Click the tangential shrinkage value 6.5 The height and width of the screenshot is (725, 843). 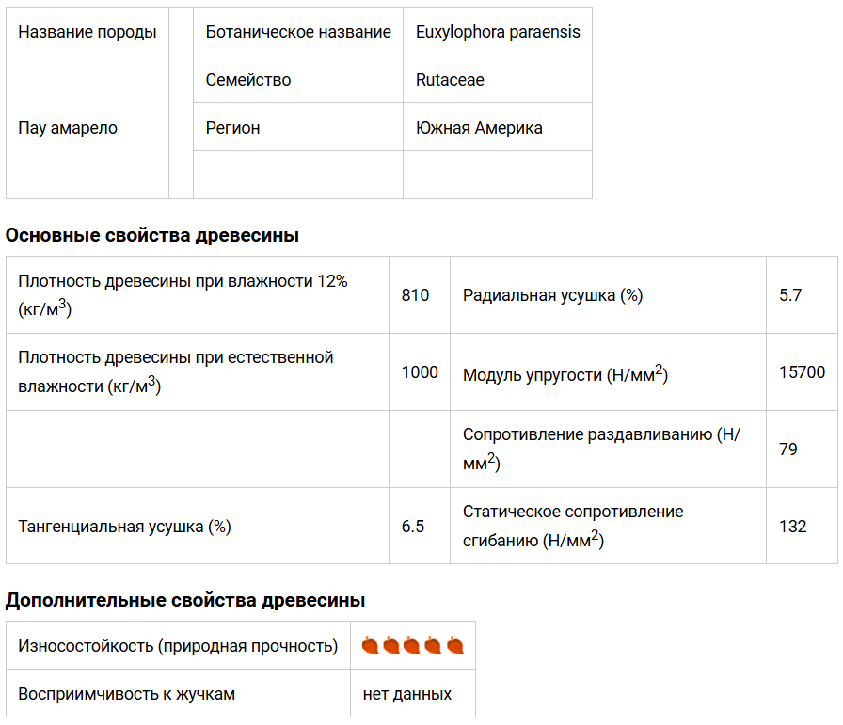click(x=413, y=527)
